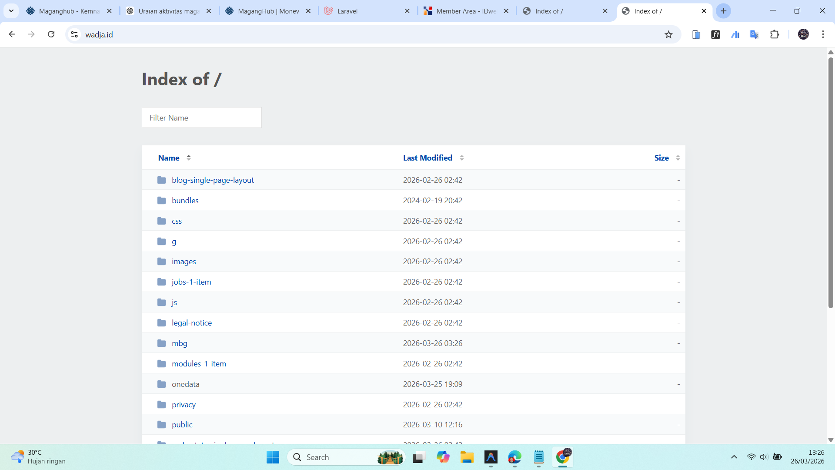Open the Extensions puzzle icon
Viewport: 835px width, 470px height.
click(775, 34)
